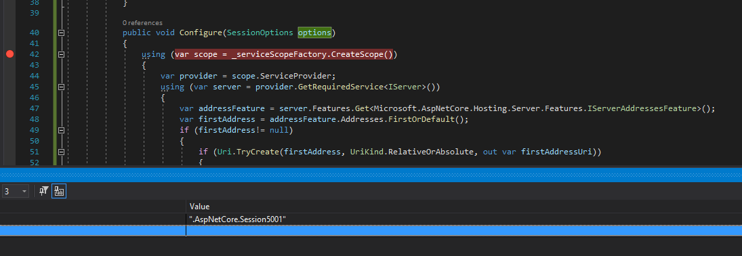
Task: Click the "0 references" CodeLens link
Action: tap(142, 23)
